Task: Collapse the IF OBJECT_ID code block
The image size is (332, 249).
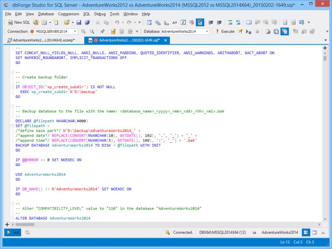Action: point(13,87)
